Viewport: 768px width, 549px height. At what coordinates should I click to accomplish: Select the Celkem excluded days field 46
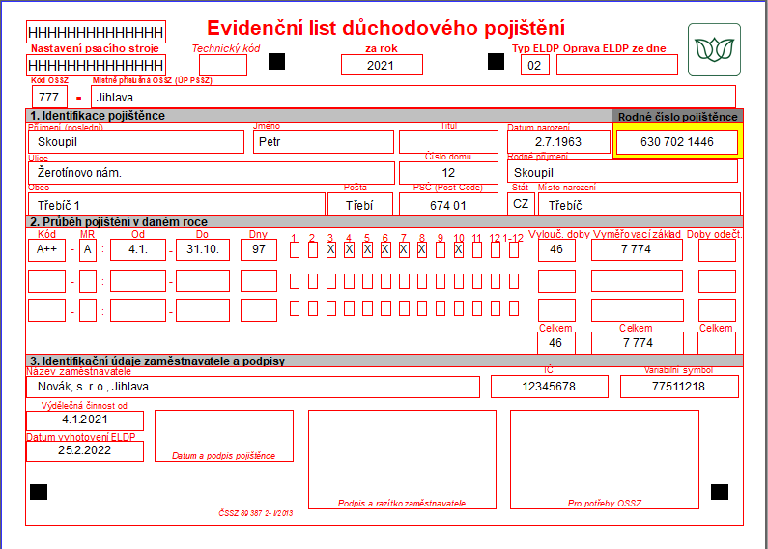click(x=556, y=342)
